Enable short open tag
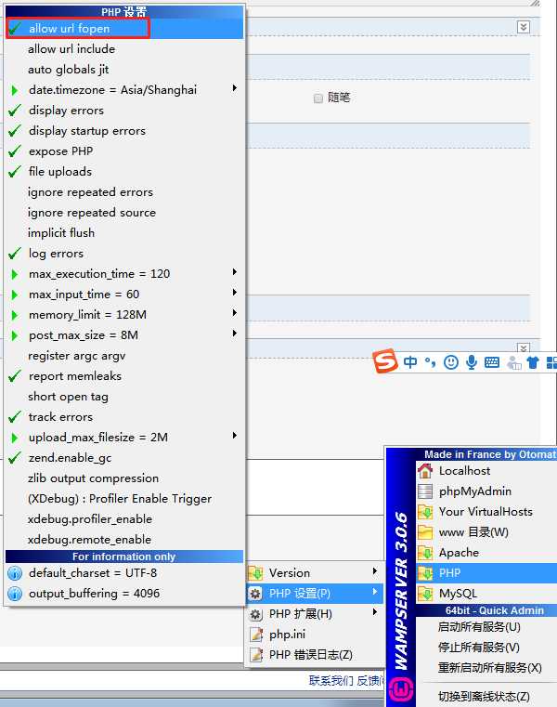 [124, 397]
